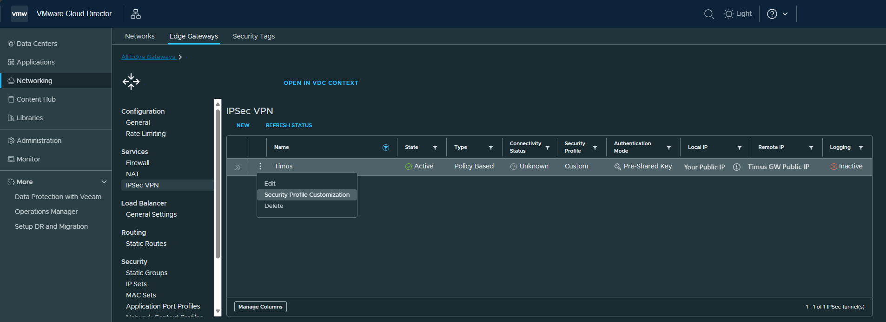Open Monitor in sidebar
This screenshot has height=322, width=886.
pyautogui.click(x=24, y=159)
